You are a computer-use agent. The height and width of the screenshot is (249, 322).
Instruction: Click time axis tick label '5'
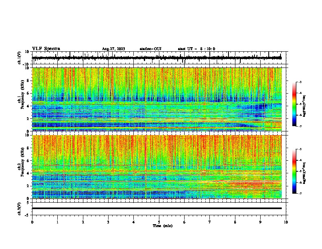tap(159, 222)
